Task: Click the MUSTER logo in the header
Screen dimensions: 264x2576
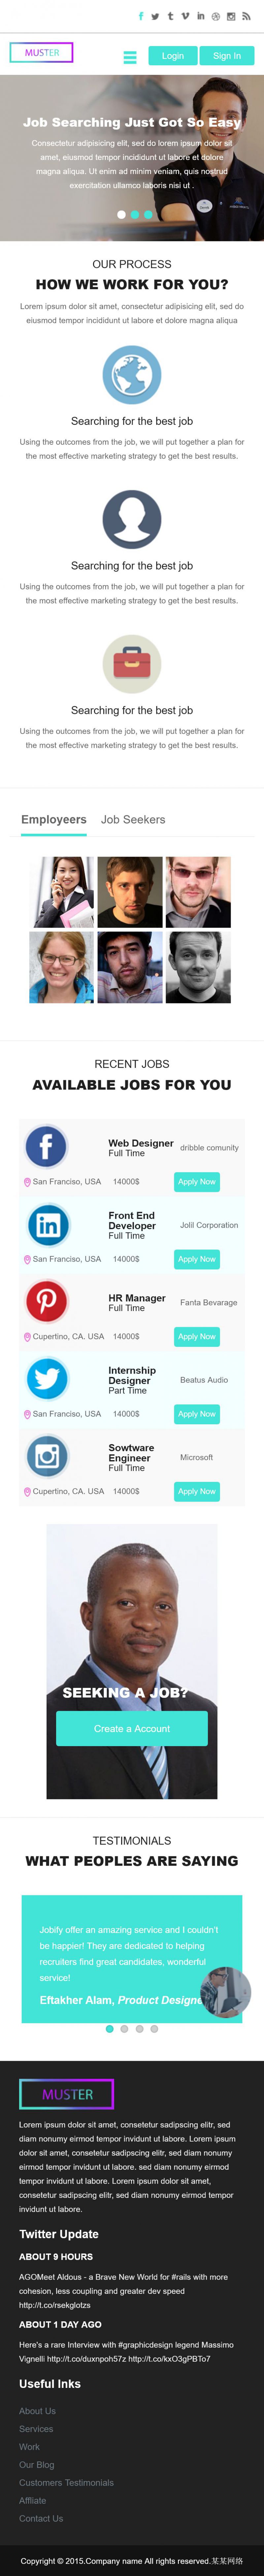Action: click(42, 52)
